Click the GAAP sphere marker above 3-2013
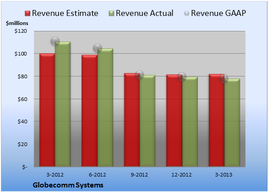 click(x=224, y=79)
